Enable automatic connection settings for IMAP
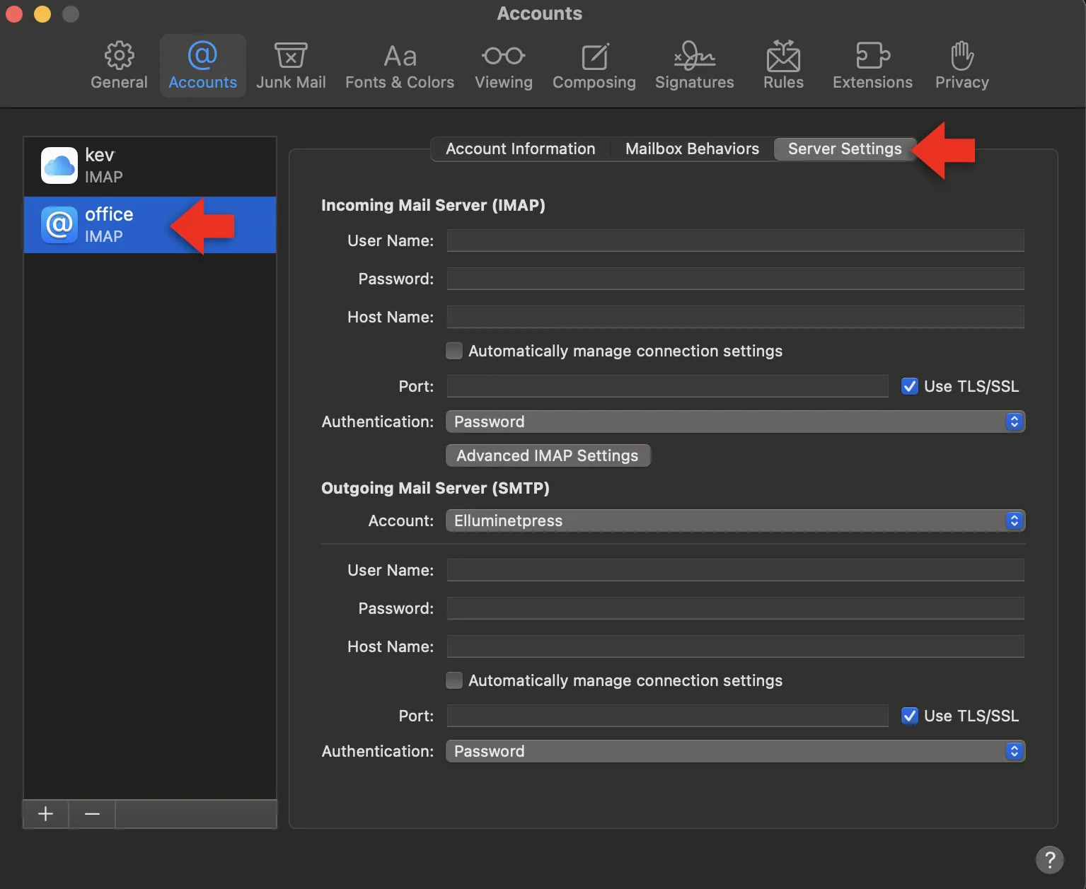Image resolution: width=1086 pixels, height=889 pixels. click(x=454, y=351)
